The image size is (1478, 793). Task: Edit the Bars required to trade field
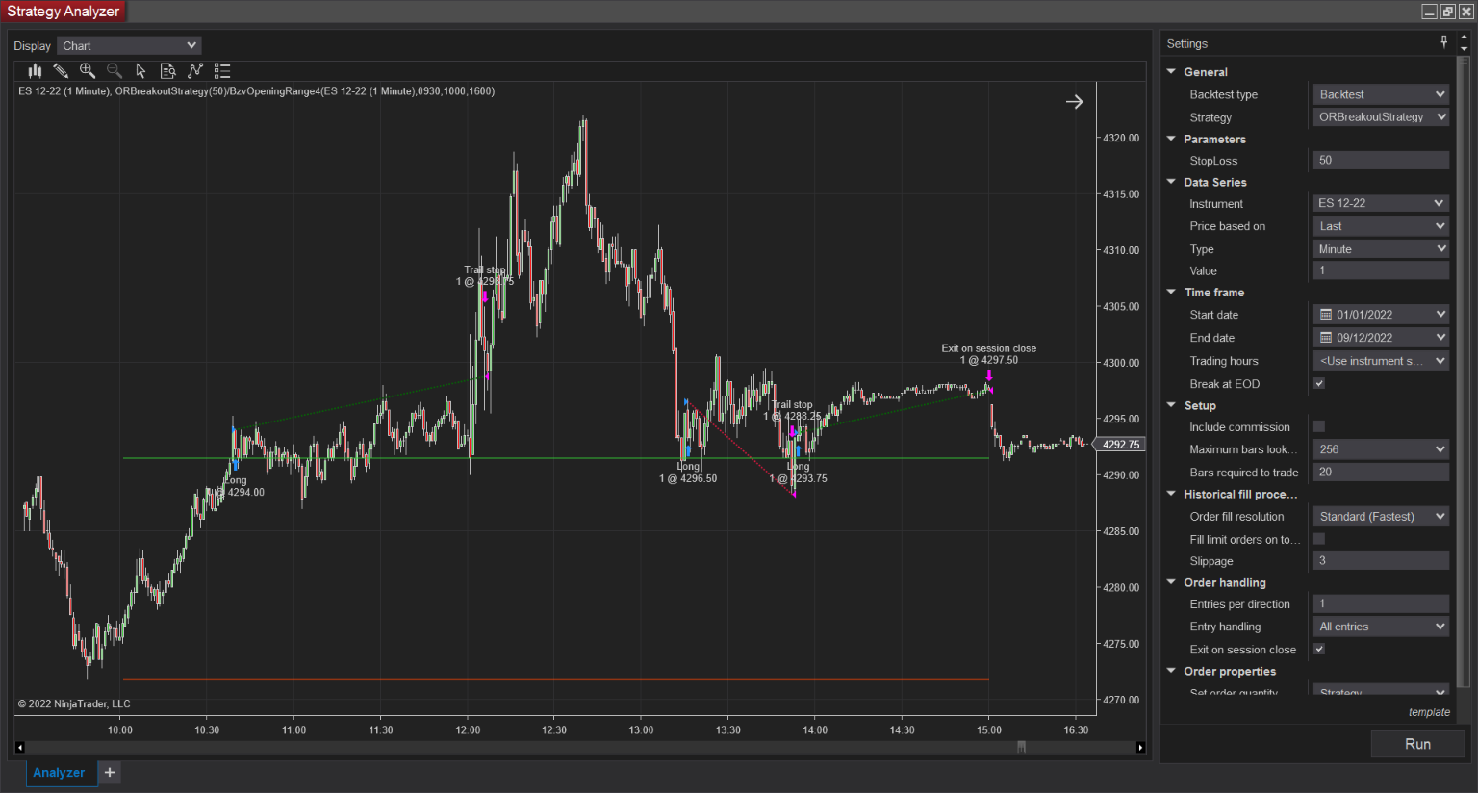coord(1381,472)
